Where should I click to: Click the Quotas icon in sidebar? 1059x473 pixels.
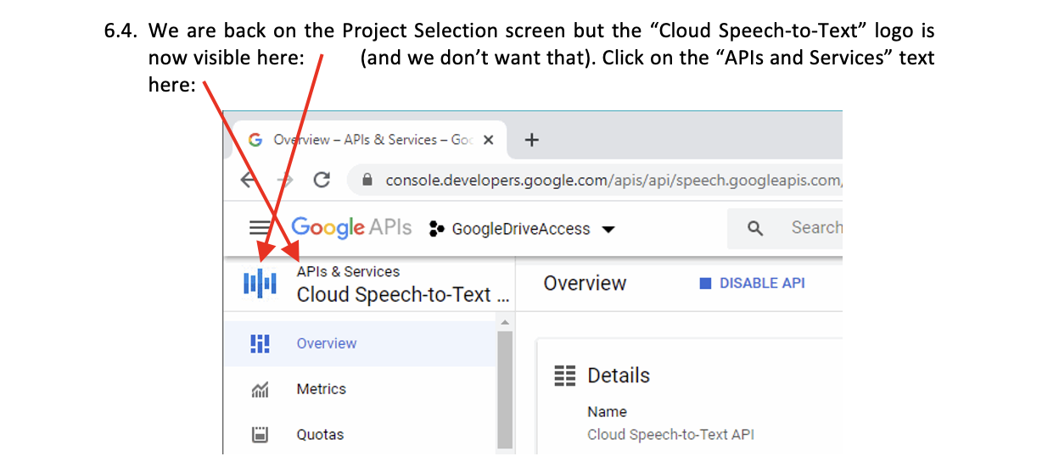pyautogui.click(x=260, y=435)
